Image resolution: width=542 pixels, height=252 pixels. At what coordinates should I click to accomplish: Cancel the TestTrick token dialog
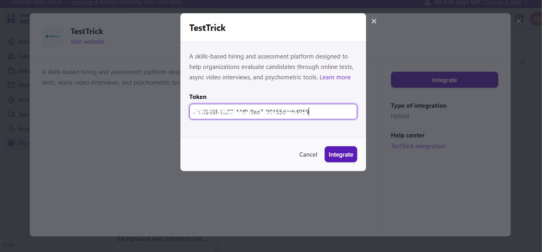[308, 154]
